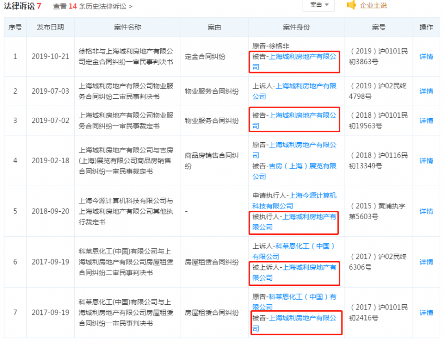Click case name 物业服务合同纠纷二审民事判决书
The image size is (445, 342).
pos(126,91)
